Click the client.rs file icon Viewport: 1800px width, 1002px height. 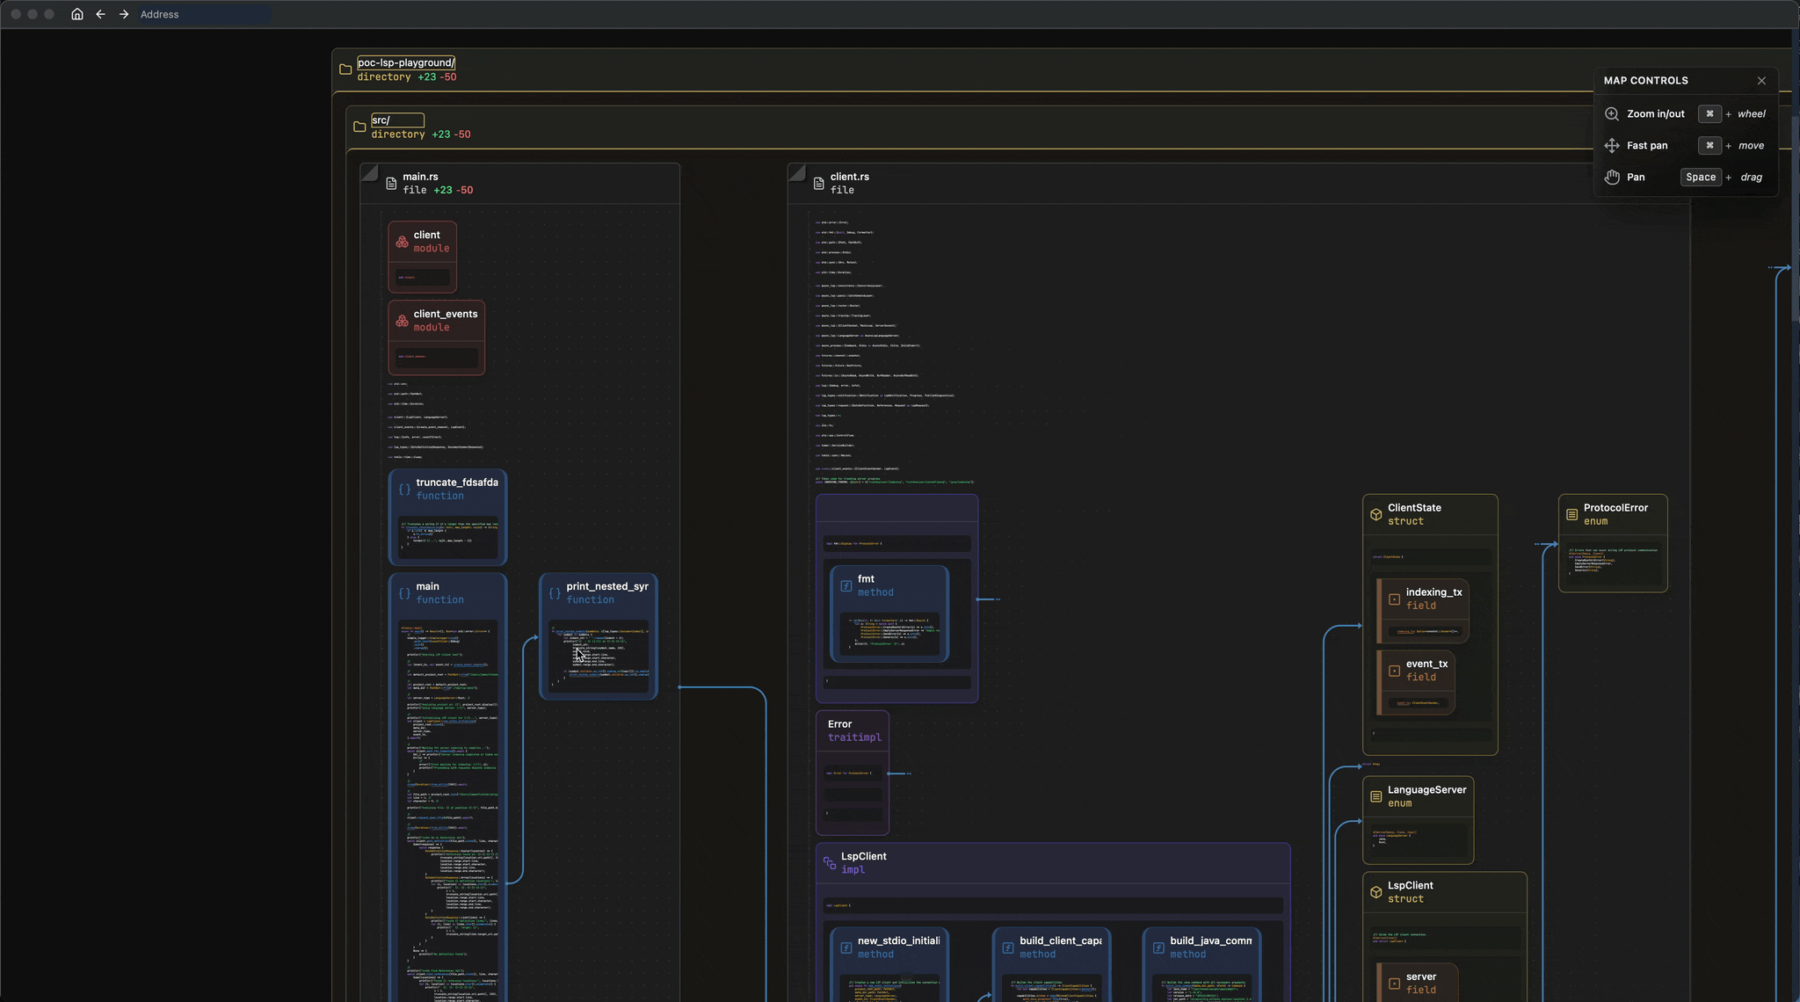tap(818, 184)
